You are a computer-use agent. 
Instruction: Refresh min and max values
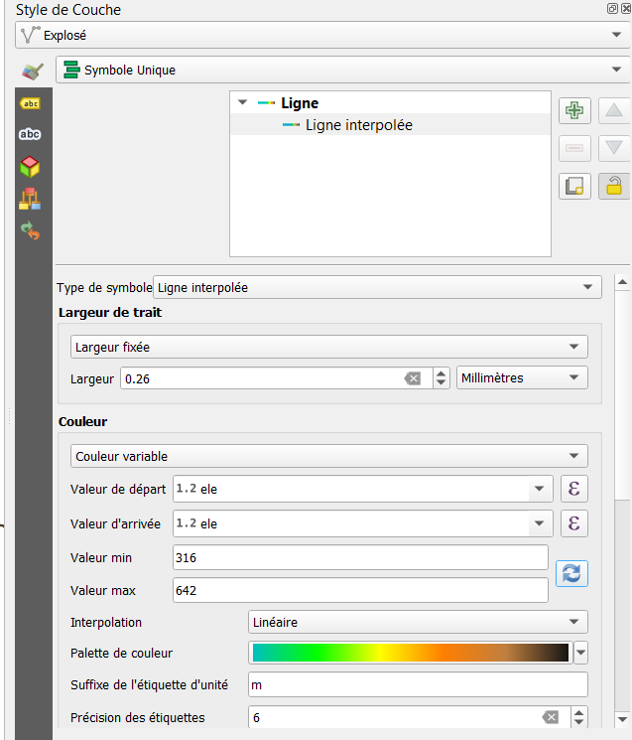pos(571,573)
